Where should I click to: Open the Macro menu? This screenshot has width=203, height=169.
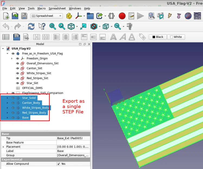click(x=41, y=9)
